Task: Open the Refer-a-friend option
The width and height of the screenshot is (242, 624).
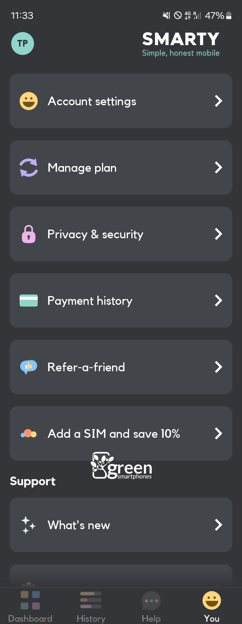Action: click(121, 367)
